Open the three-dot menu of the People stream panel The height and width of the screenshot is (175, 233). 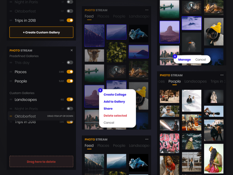click(222, 75)
